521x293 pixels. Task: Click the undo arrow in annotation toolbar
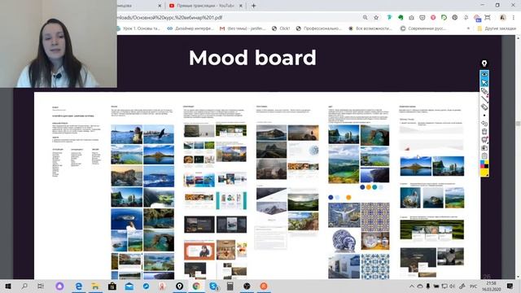(484, 124)
